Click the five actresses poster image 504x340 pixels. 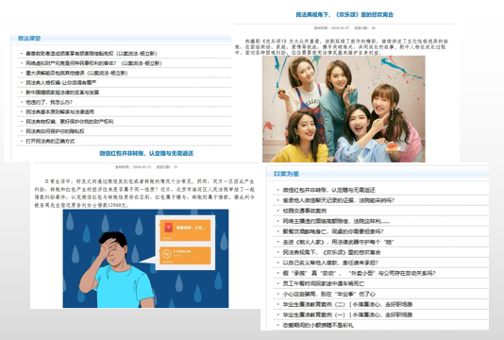click(x=344, y=109)
